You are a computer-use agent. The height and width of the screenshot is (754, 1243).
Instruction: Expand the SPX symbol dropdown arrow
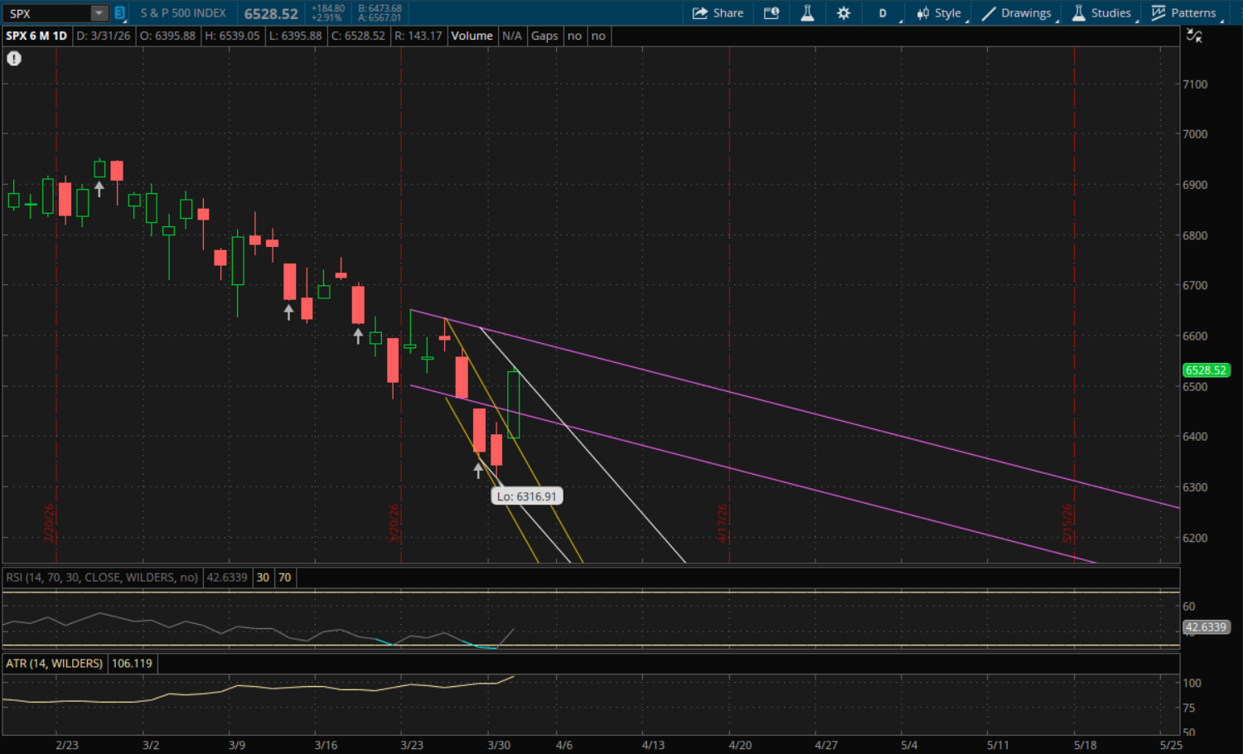click(x=99, y=13)
